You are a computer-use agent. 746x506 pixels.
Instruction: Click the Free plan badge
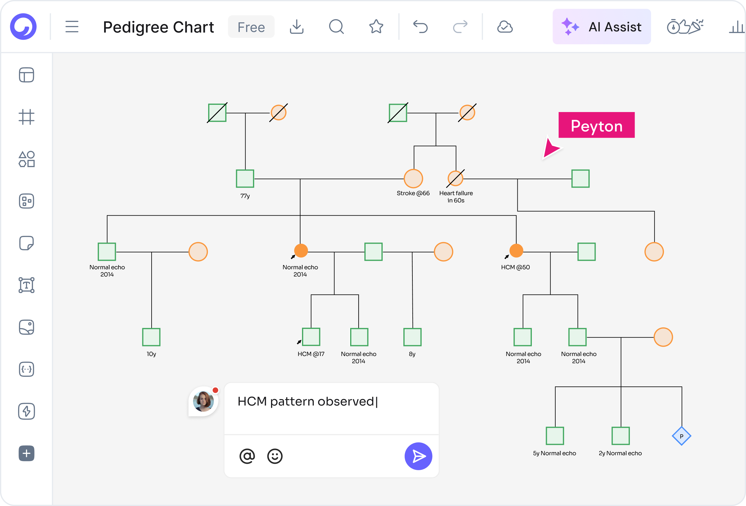pyautogui.click(x=251, y=27)
